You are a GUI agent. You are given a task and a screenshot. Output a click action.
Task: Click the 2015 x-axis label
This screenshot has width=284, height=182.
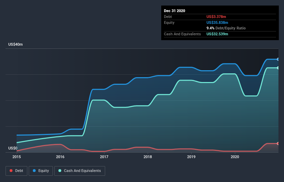click(x=17, y=157)
